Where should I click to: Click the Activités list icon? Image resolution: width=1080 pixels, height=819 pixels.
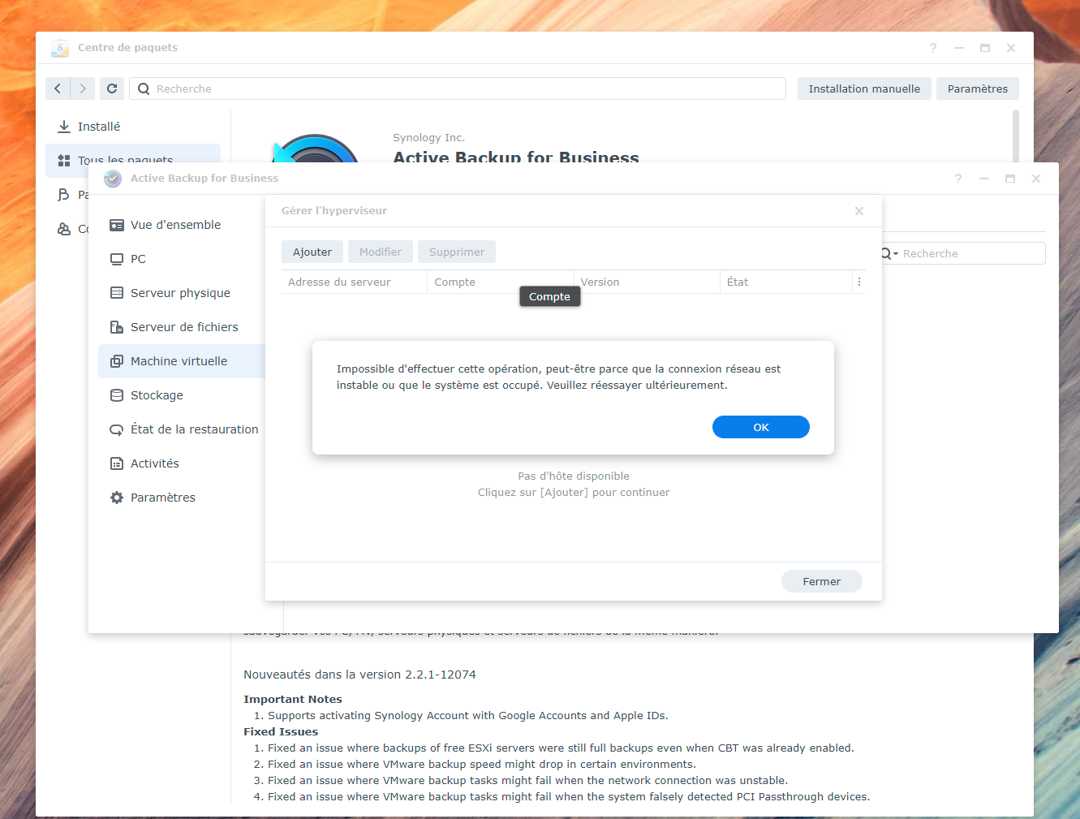click(x=117, y=463)
